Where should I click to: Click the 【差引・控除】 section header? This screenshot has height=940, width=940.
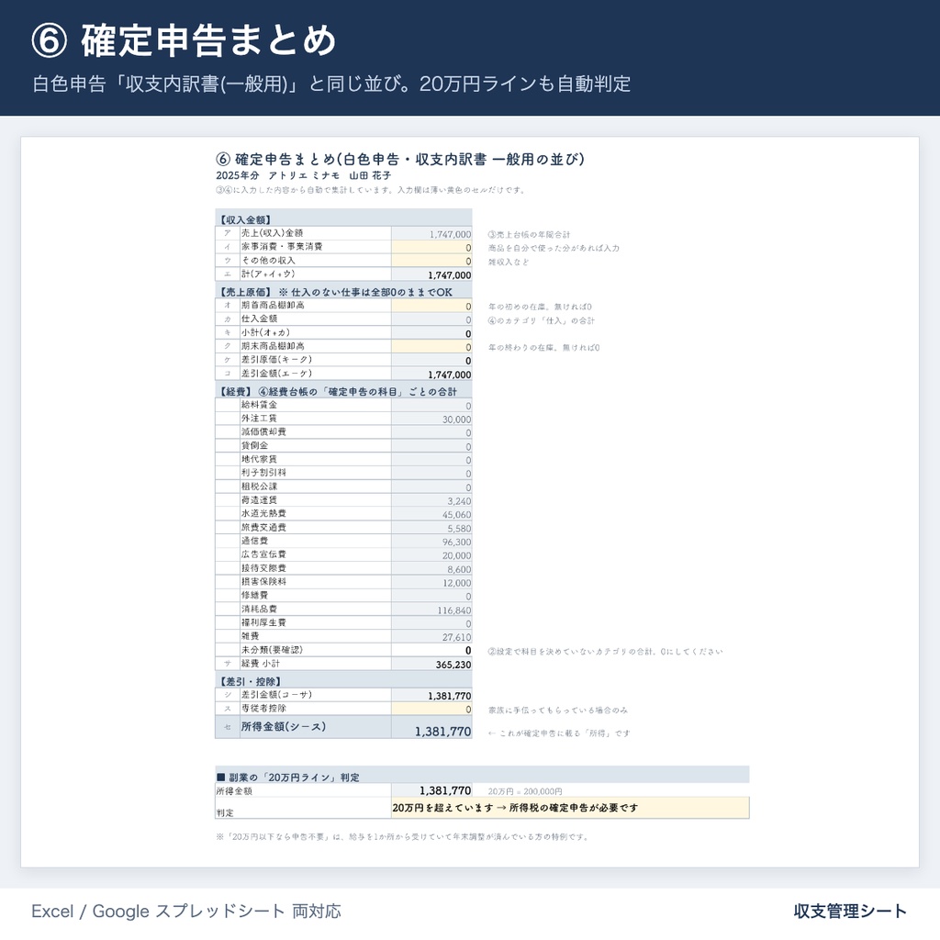click(343, 680)
